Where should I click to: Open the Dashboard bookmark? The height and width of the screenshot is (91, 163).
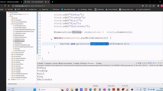click(99, 10)
